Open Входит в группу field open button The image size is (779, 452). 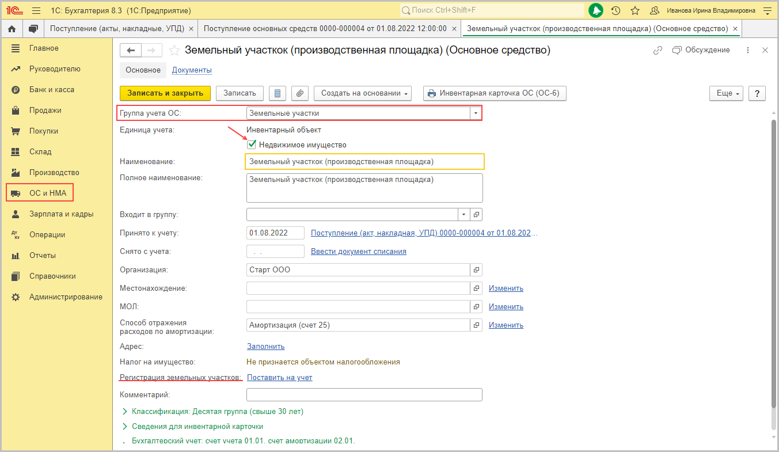(476, 215)
